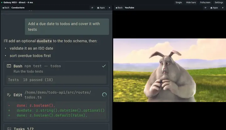Open Apps in the Conductore pane
226x130 pixels.
(101, 8)
